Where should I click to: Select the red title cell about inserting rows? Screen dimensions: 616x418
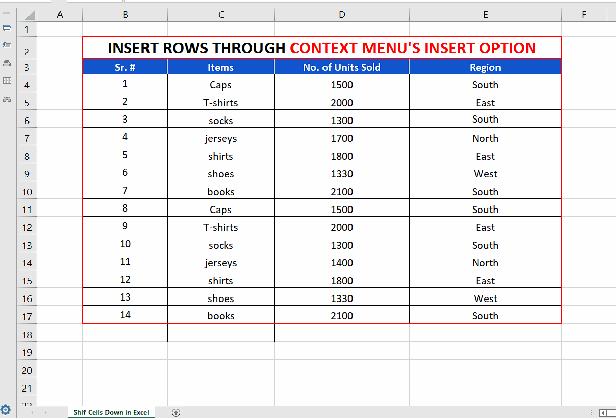point(321,48)
